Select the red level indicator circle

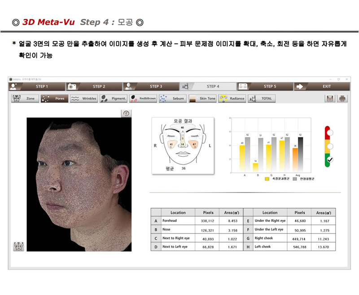[330, 133]
